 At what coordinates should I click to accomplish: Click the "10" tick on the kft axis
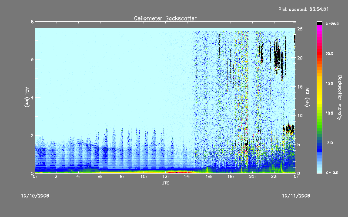[x=300, y=115]
